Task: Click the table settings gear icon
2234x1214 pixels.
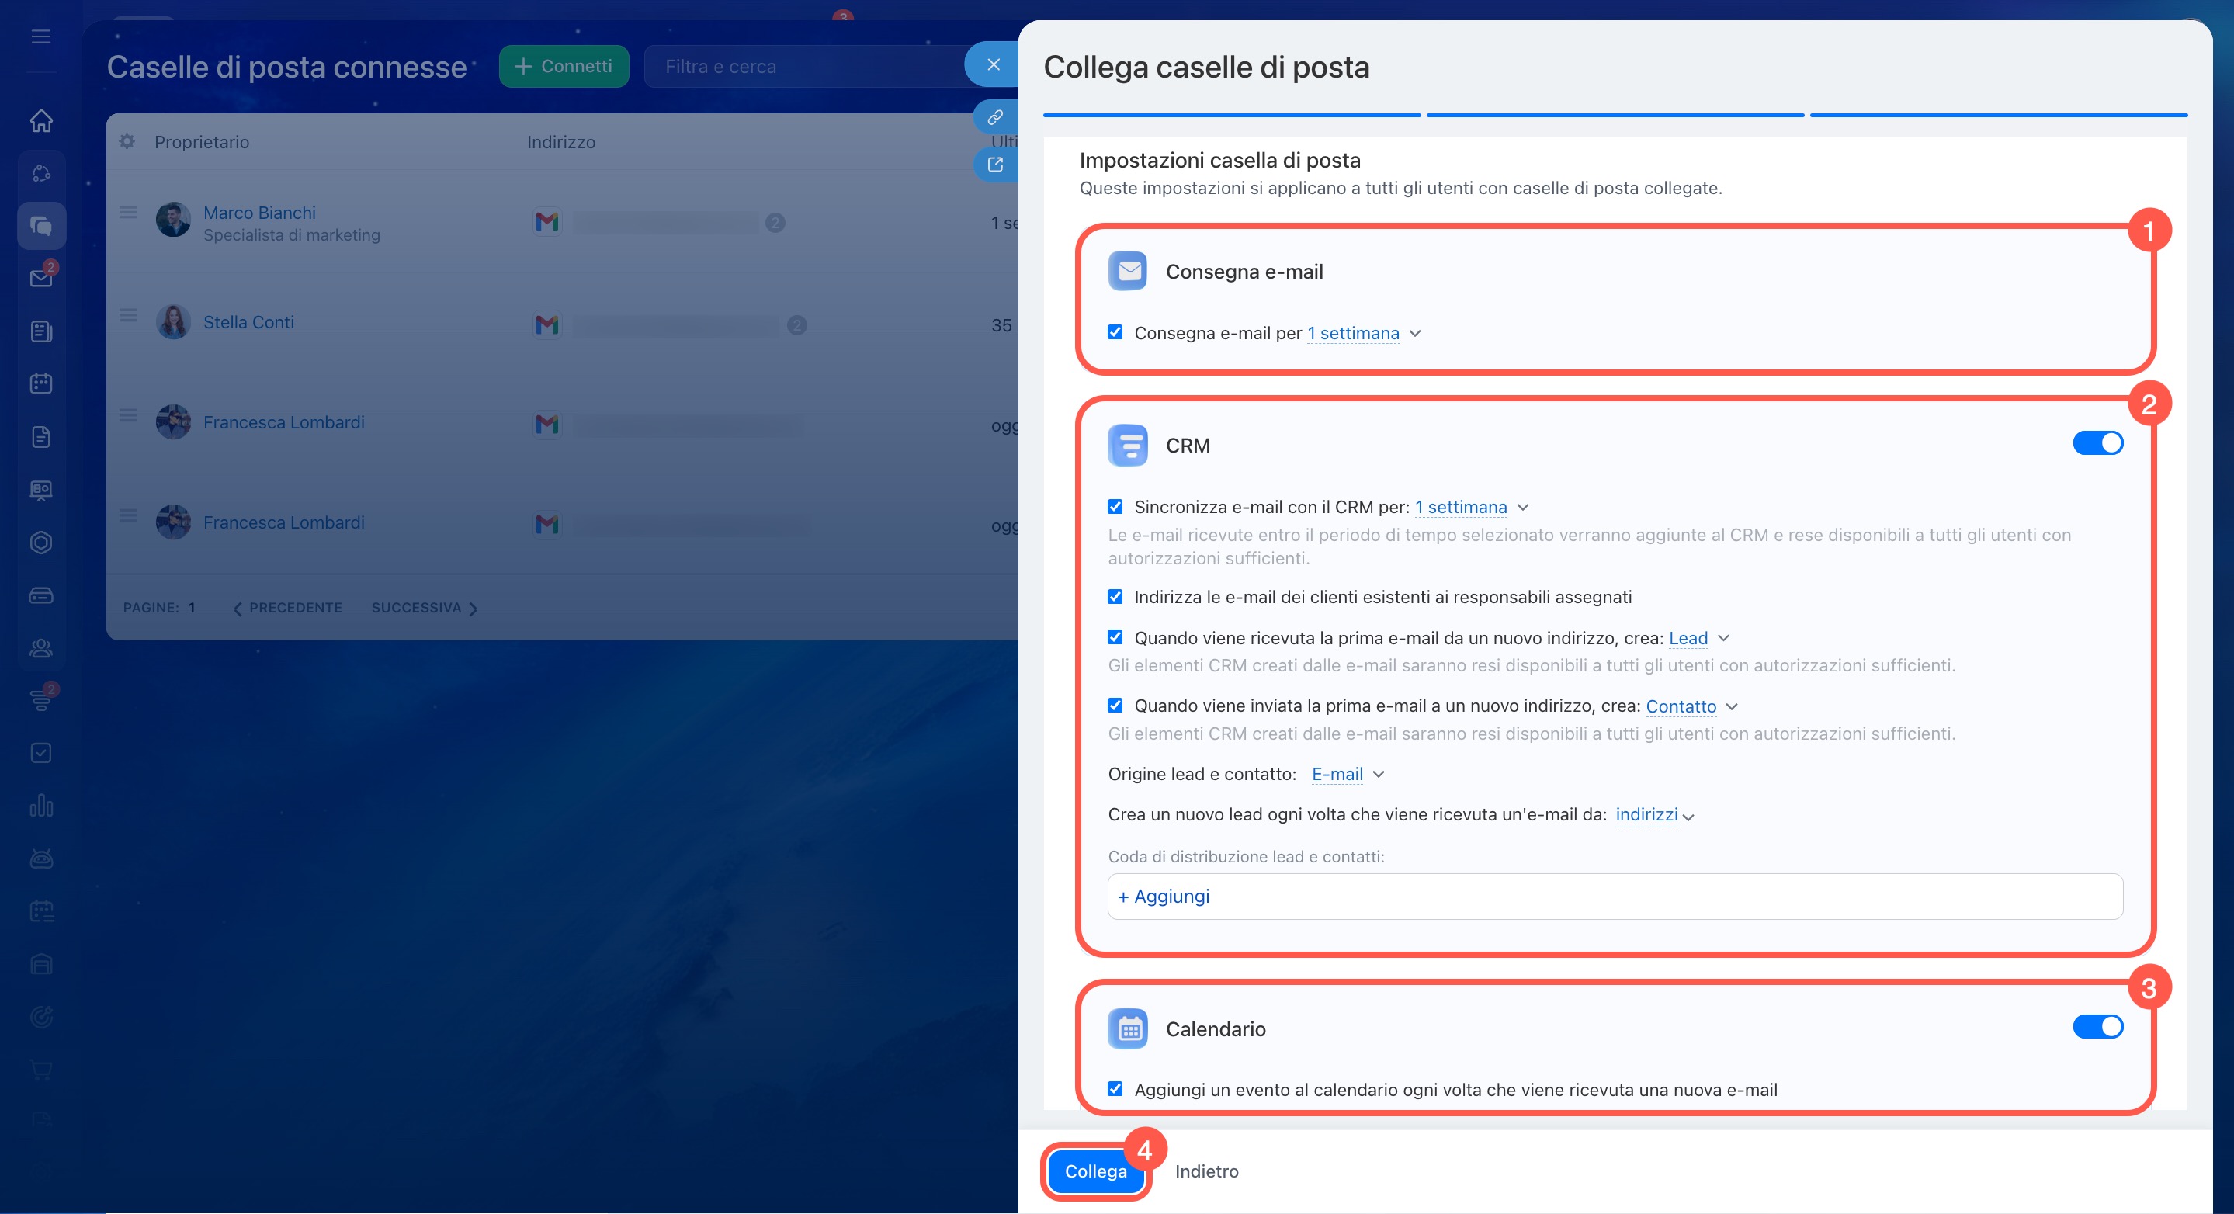Action: click(127, 141)
